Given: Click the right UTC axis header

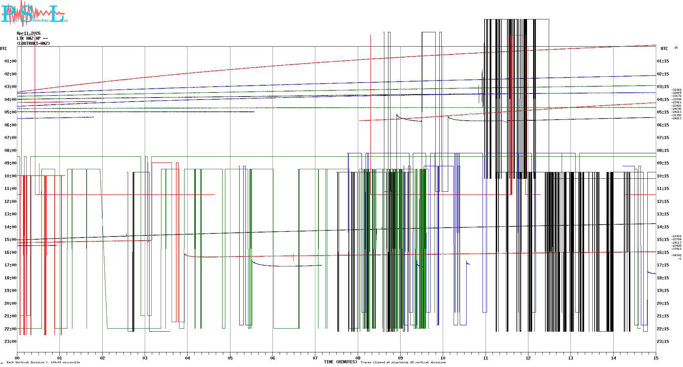Looking at the screenshot, I should (x=664, y=49).
